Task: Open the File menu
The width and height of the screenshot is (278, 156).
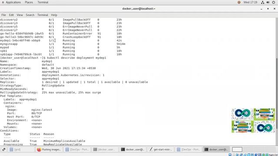Action: pos(3,15)
